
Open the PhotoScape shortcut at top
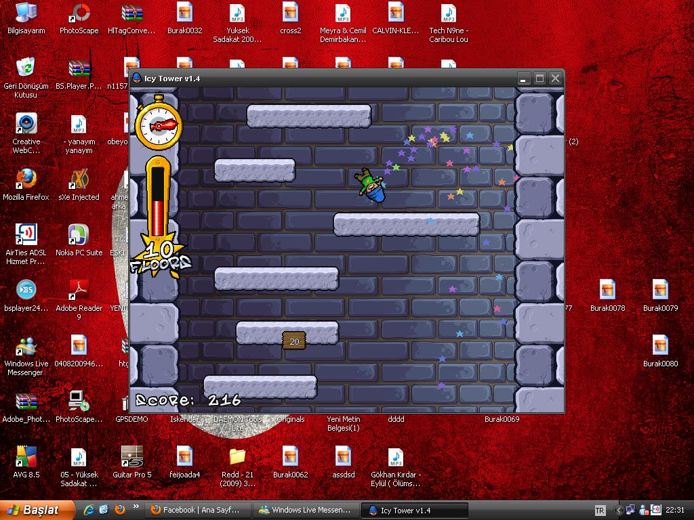[x=79, y=18]
